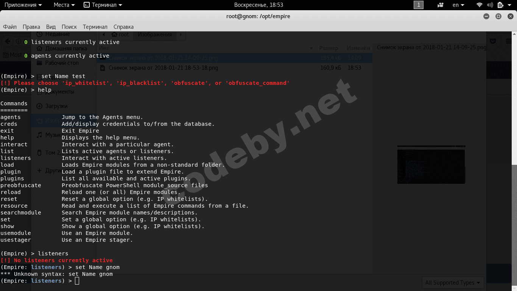Click the 'Commands' heading in help output
The height and width of the screenshot is (291, 517).
[x=14, y=103]
